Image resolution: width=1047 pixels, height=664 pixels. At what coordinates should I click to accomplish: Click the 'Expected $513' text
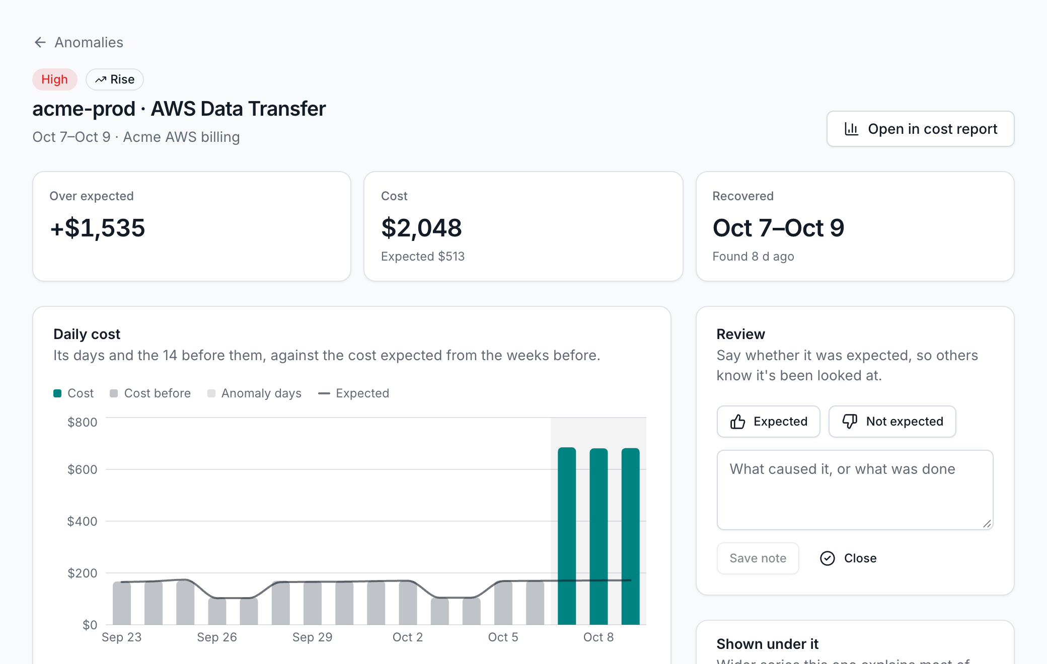point(423,257)
